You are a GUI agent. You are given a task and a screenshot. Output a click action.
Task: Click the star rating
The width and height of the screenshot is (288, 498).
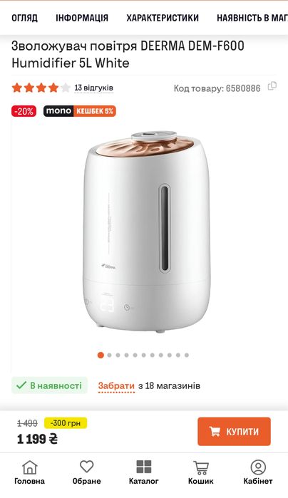click(41, 88)
